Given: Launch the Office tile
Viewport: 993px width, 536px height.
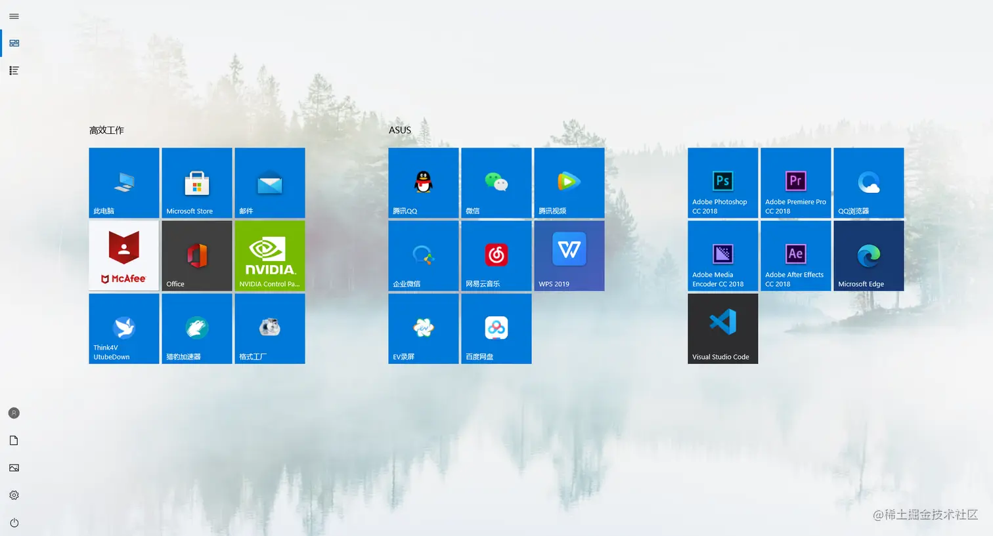Looking at the screenshot, I should [197, 256].
